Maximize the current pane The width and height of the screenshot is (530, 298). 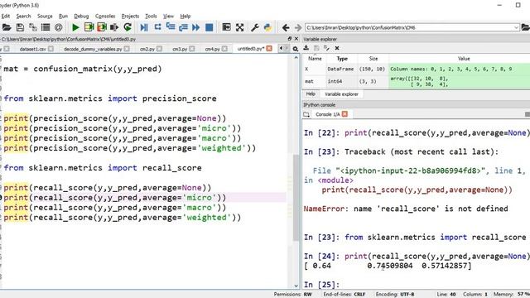point(226,27)
